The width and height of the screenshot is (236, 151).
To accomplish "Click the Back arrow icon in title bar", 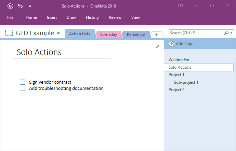I will (10, 6).
